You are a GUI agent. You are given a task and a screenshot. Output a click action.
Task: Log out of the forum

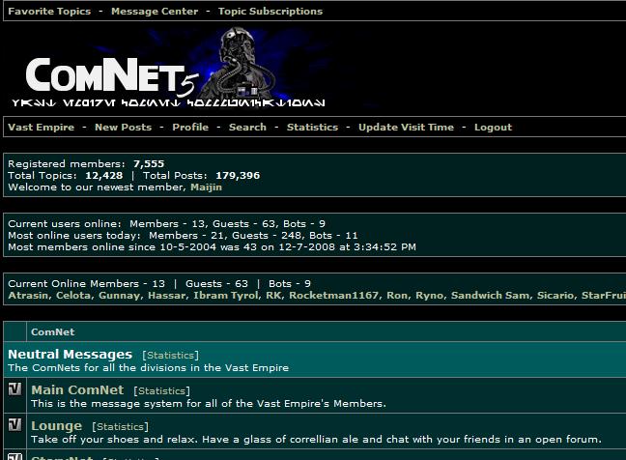point(493,127)
